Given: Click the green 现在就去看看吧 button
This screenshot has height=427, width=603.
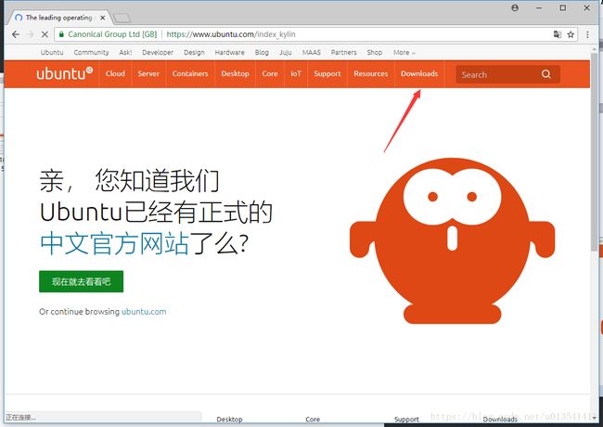Looking at the screenshot, I should (x=81, y=281).
